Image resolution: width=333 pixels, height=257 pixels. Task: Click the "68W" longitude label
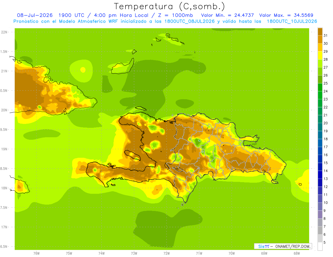point(297,253)
